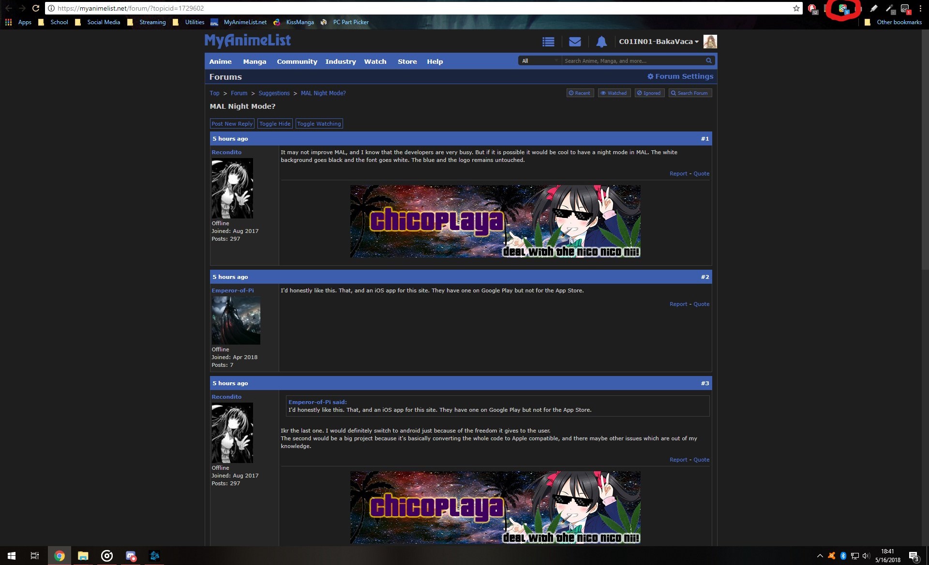This screenshot has height=565, width=929.
Task: Click Post New Reply button
Action: click(x=232, y=123)
